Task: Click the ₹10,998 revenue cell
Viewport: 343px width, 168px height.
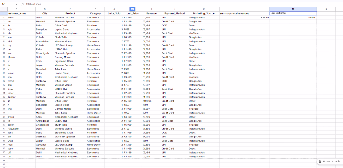Action: pos(151,101)
